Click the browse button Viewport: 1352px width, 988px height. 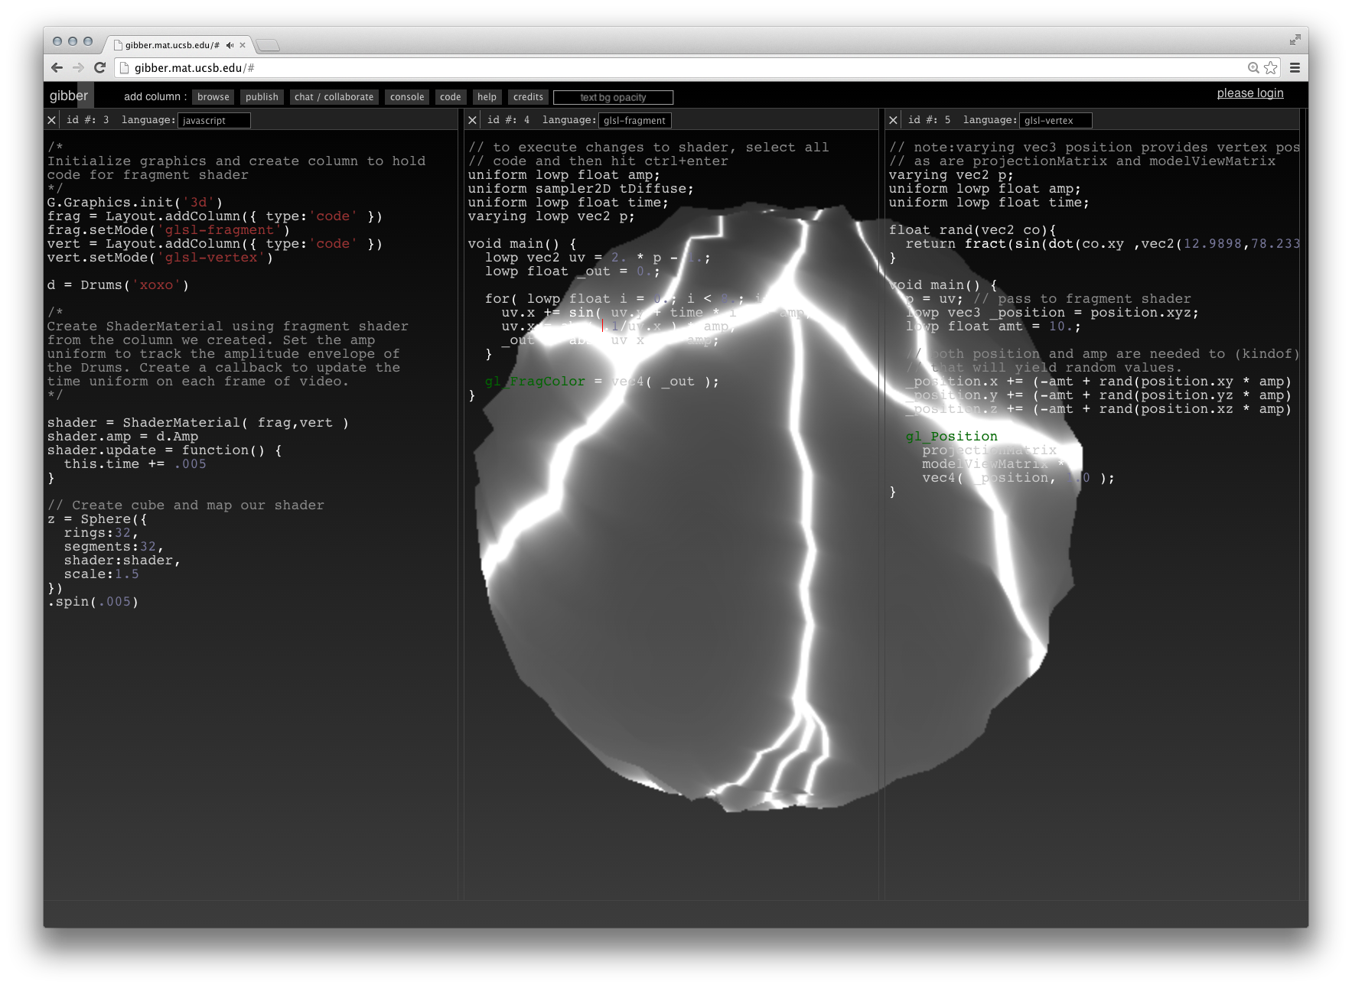pyautogui.click(x=213, y=97)
